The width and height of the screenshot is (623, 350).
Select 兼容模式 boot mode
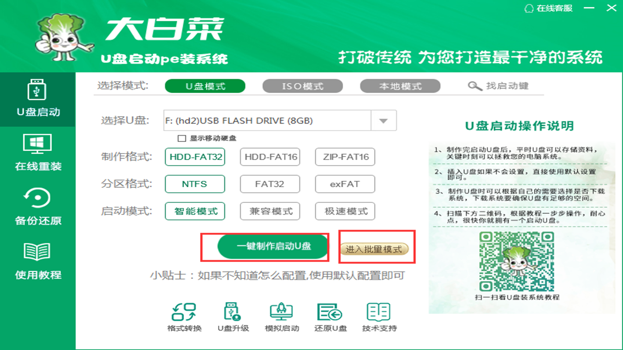pyautogui.click(x=270, y=211)
